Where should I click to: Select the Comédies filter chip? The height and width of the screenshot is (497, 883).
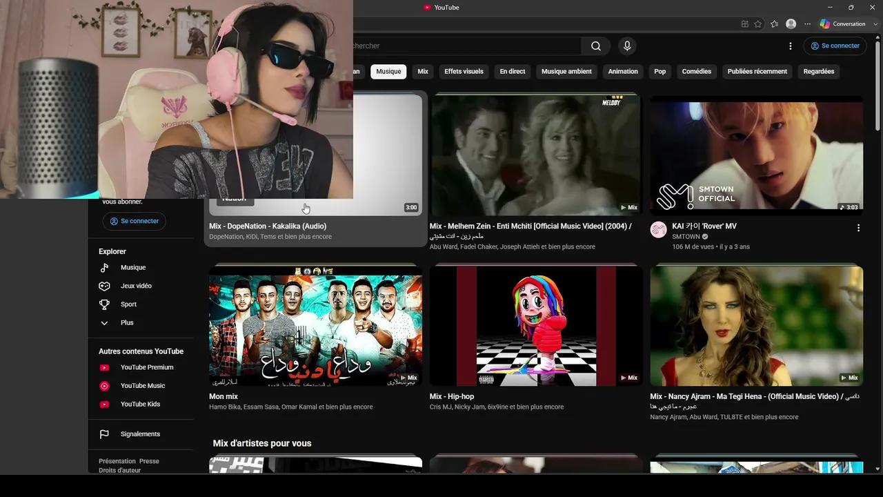[697, 72]
